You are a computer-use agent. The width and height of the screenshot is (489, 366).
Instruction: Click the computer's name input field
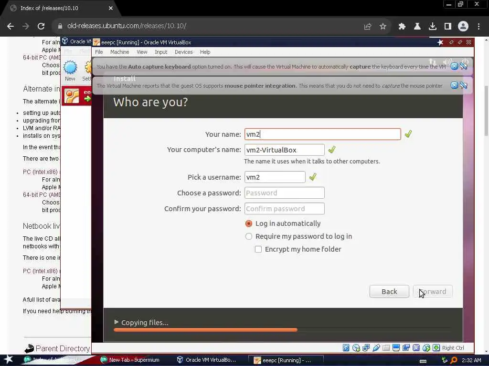point(285,150)
